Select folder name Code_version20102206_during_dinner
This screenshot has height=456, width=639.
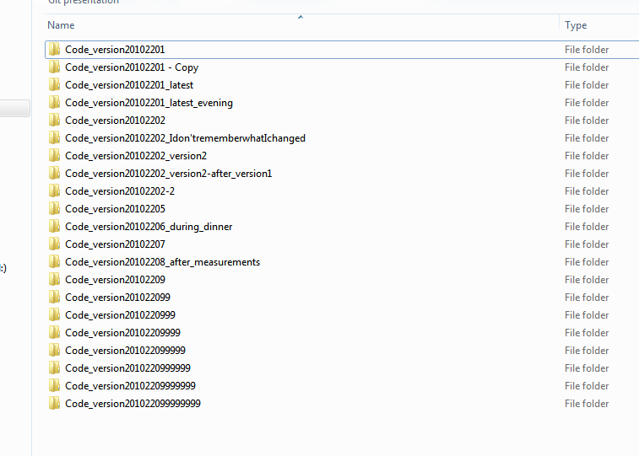[x=149, y=227]
